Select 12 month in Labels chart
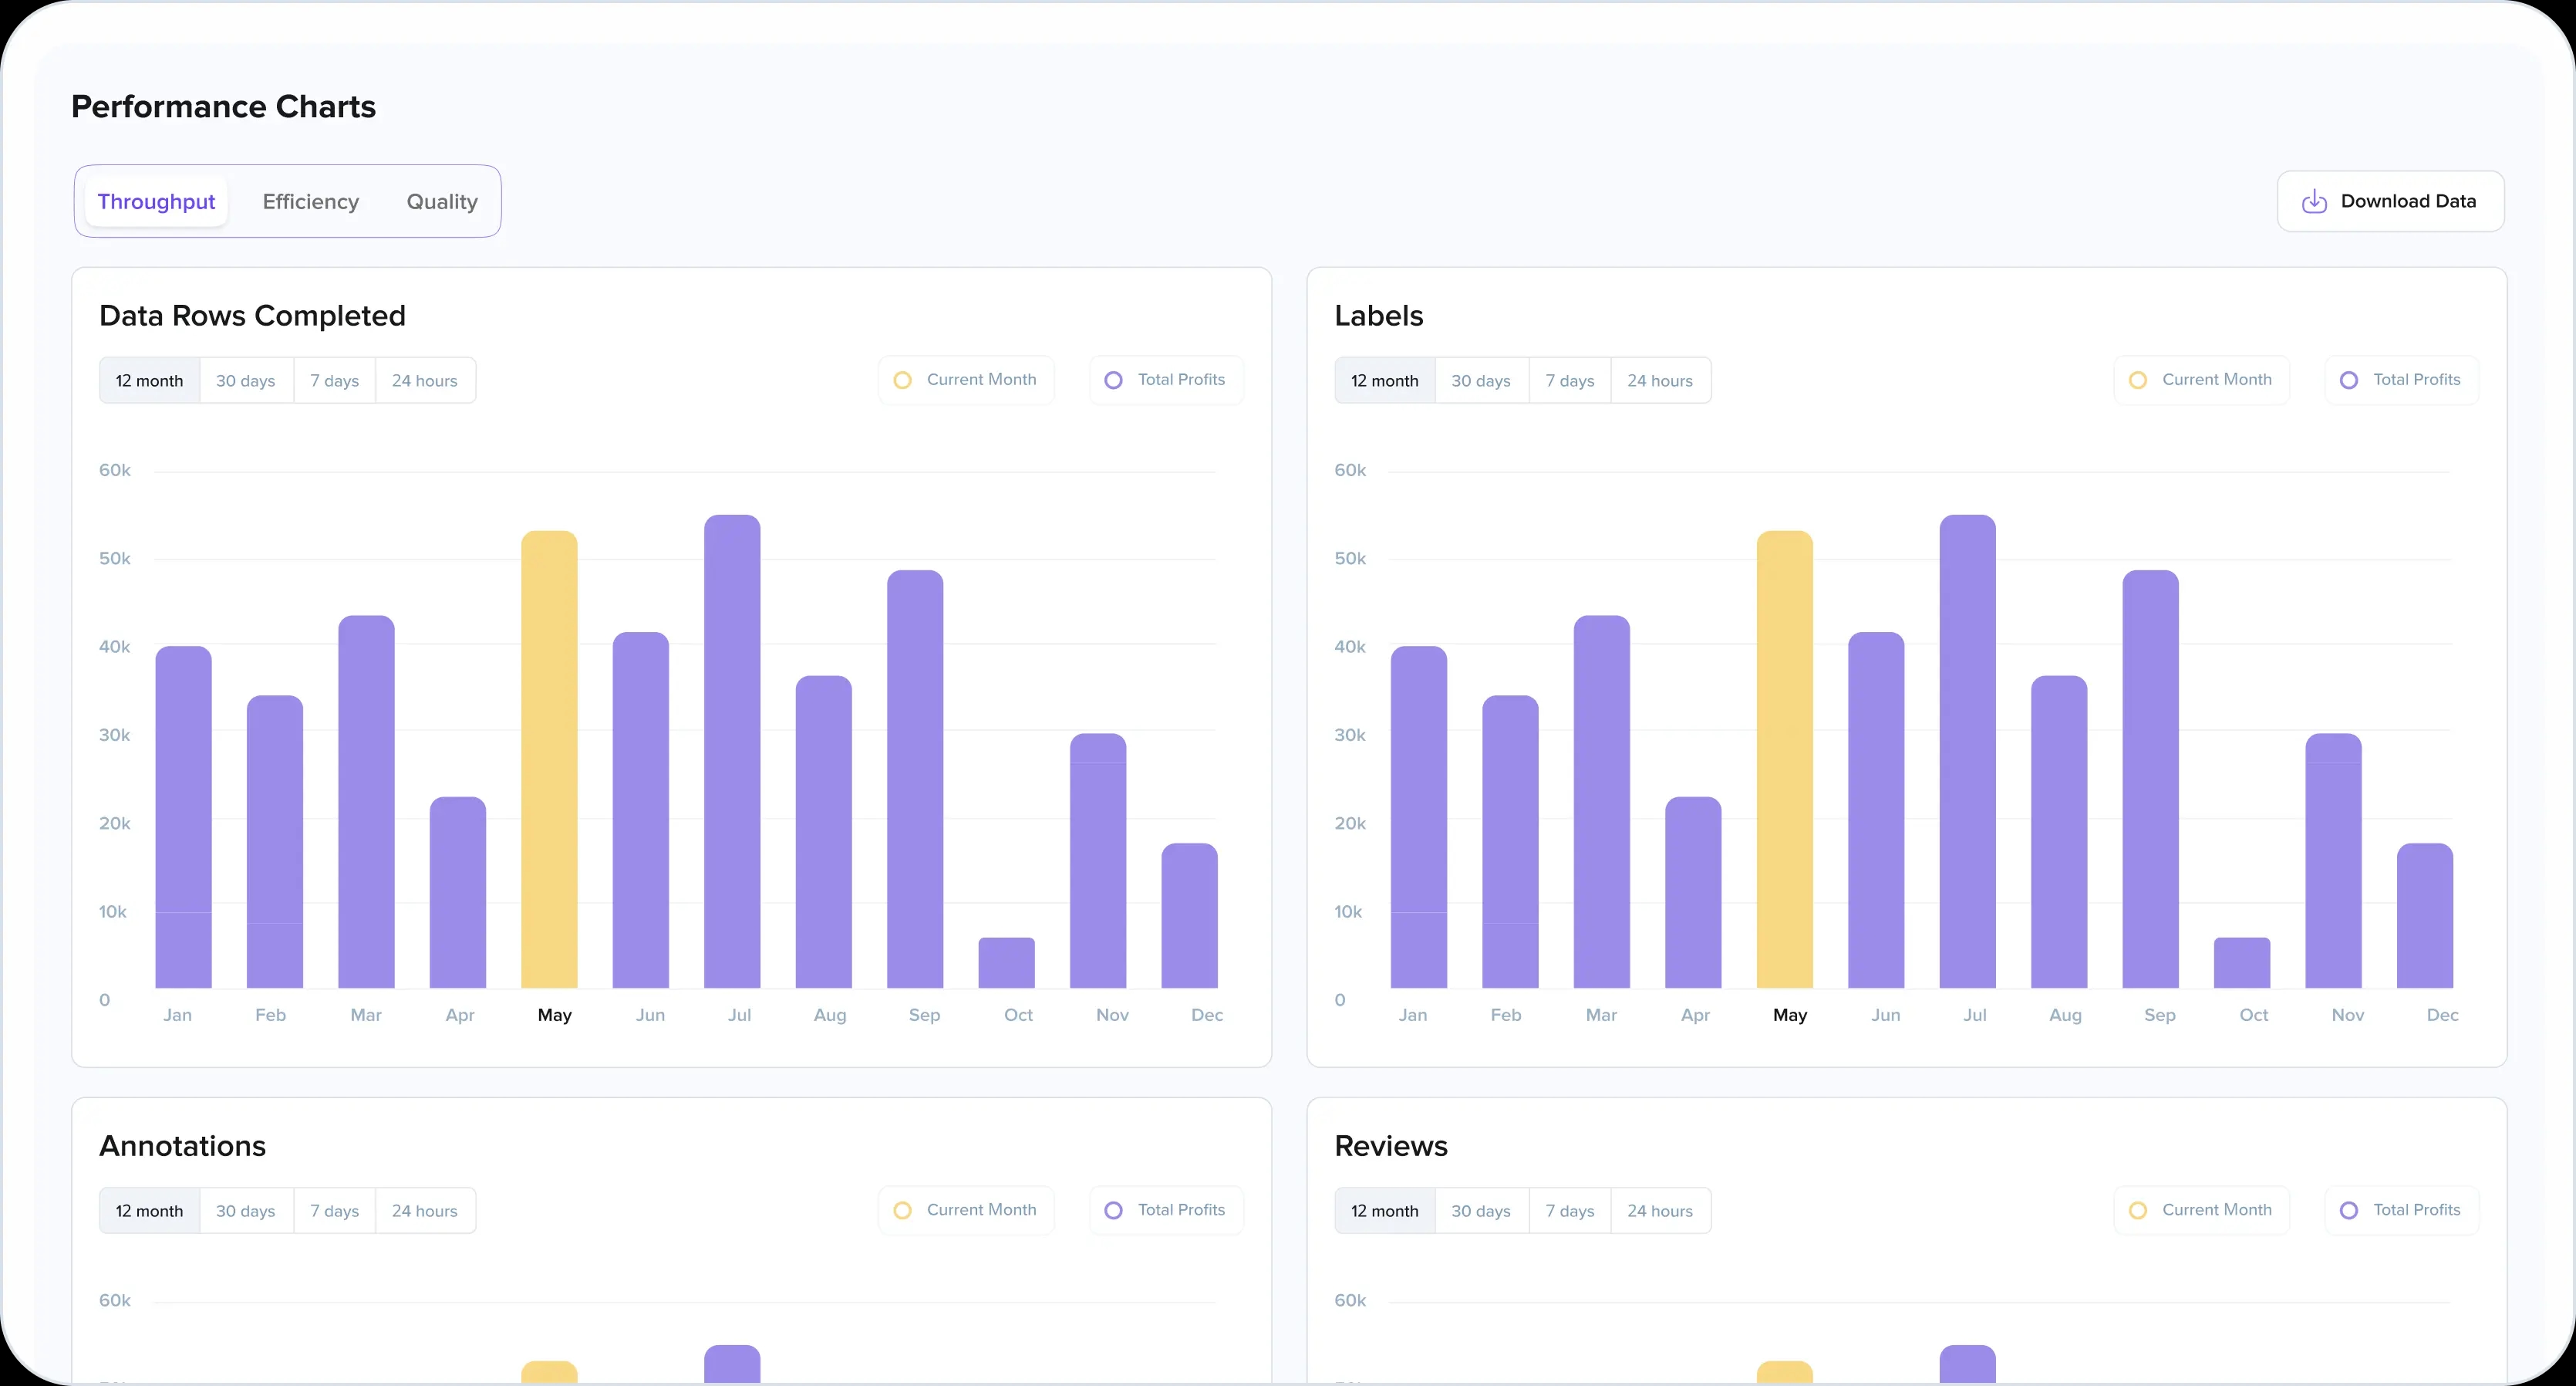The image size is (2576, 1386). 1385,380
